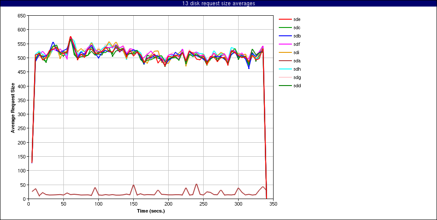
Task: Select the sdd legend label
Action: pos(297,86)
